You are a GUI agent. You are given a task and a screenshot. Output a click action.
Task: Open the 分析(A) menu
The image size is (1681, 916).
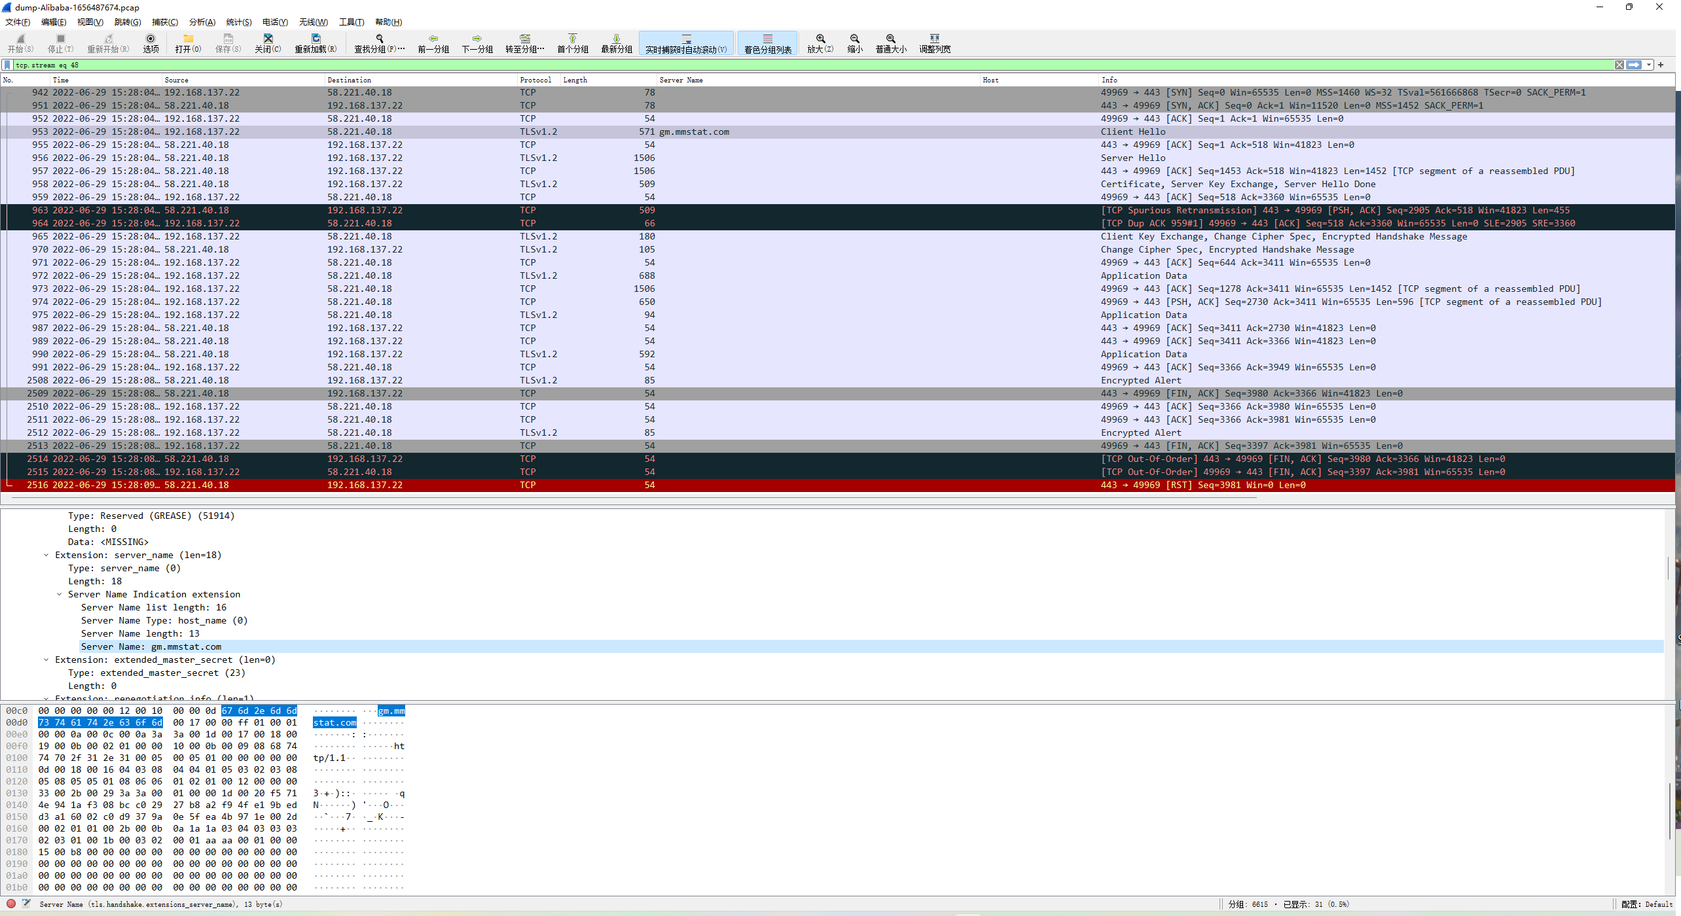[202, 22]
